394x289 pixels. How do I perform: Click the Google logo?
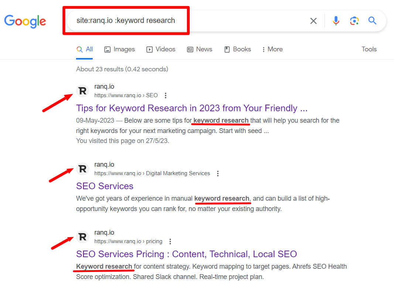(25, 21)
